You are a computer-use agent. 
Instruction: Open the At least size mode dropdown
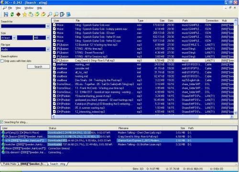tap(14, 38)
